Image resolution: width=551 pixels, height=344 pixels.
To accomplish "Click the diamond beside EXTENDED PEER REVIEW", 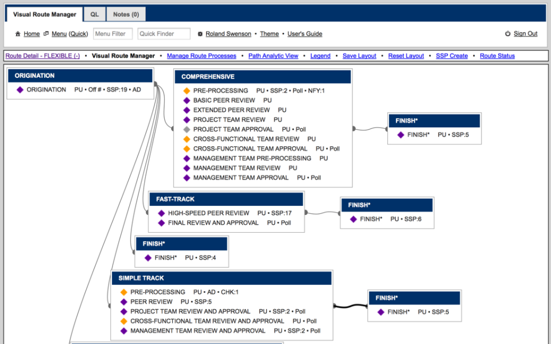I will click(187, 110).
